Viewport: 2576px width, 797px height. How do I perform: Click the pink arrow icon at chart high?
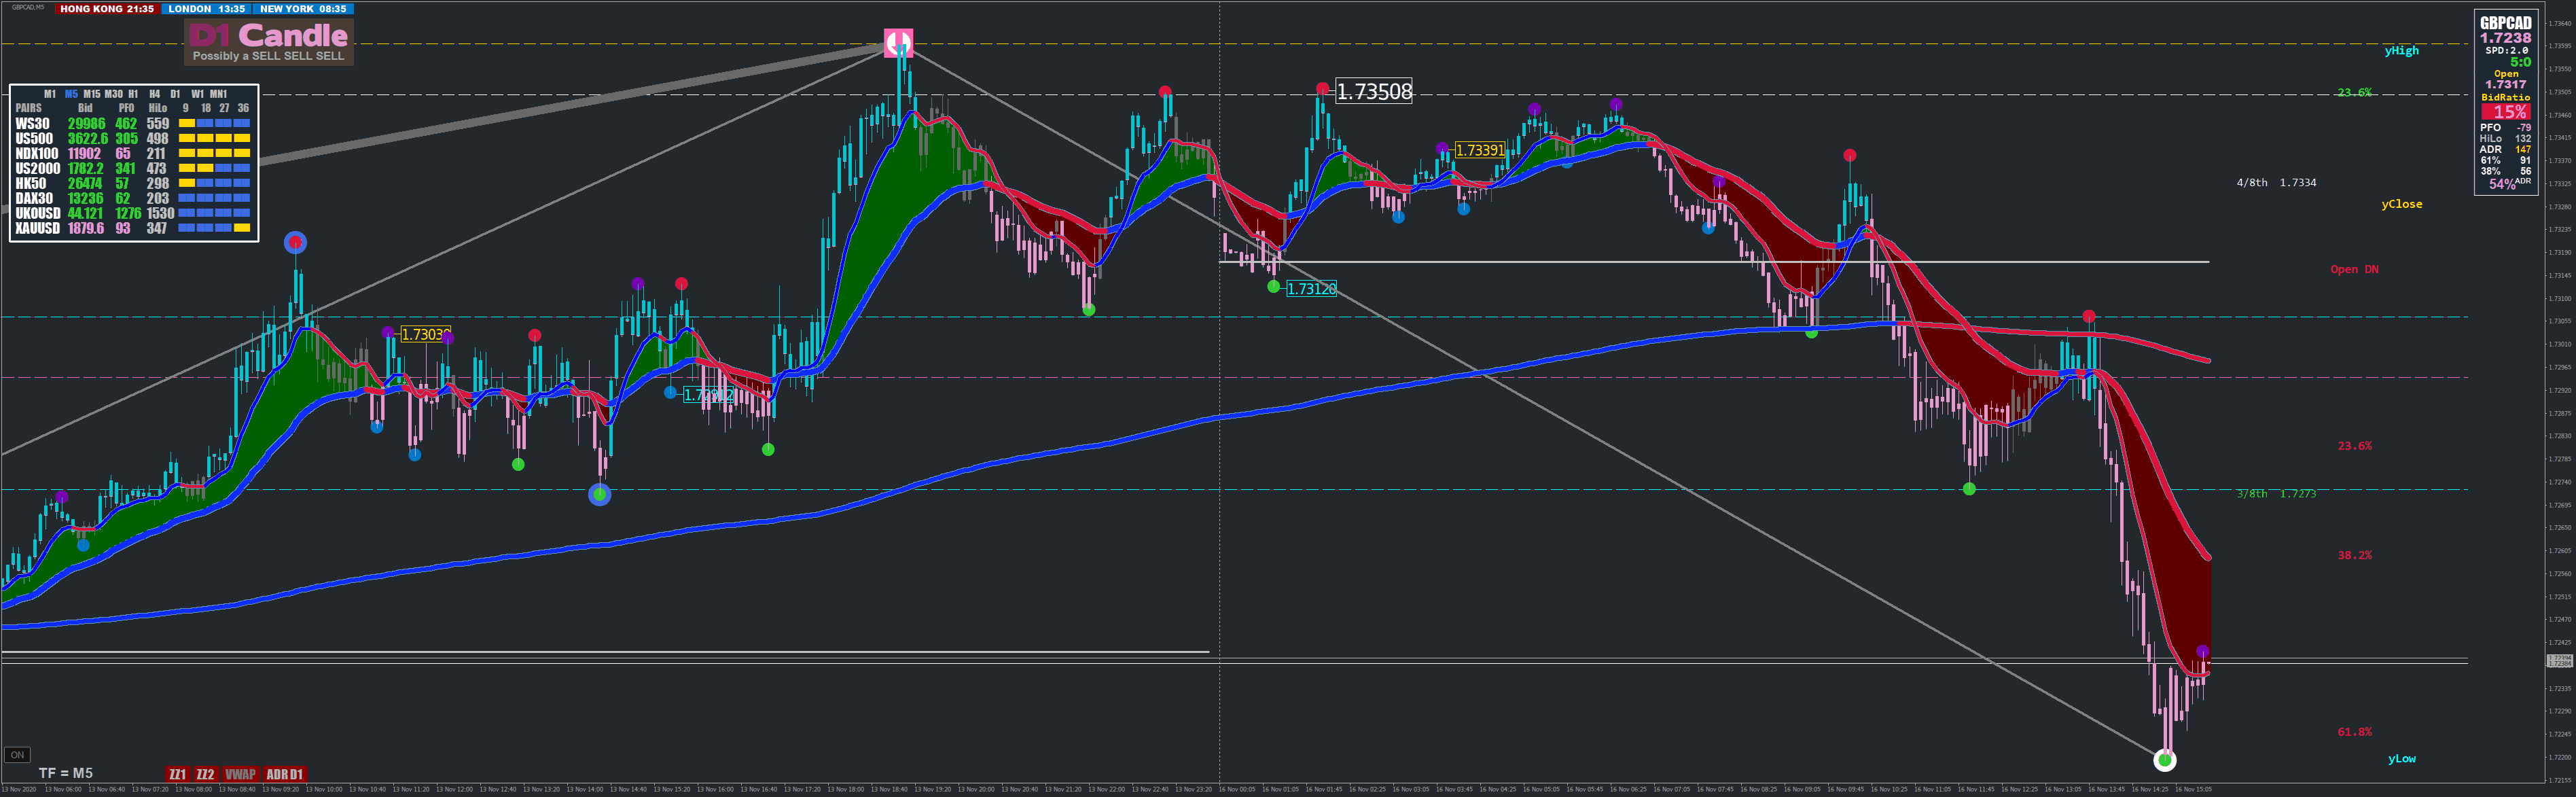click(898, 42)
